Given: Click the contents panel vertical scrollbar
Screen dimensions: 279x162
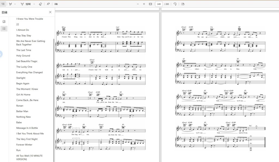Looking at the screenshot, I should coord(54,100).
